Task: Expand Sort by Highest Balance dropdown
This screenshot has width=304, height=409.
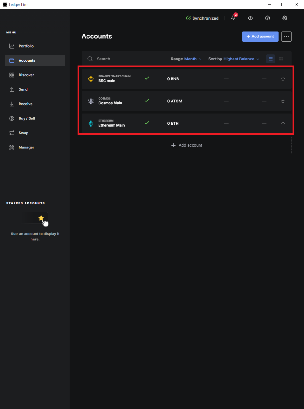Action: pyautogui.click(x=234, y=59)
